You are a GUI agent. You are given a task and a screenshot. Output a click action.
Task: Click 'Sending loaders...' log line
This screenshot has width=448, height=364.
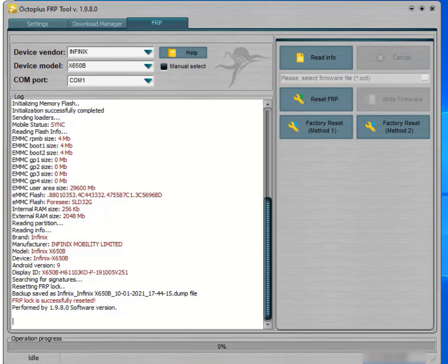(x=36, y=117)
